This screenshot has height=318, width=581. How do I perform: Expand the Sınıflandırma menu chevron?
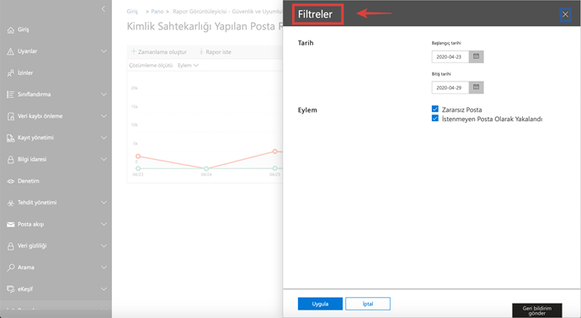point(104,94)
